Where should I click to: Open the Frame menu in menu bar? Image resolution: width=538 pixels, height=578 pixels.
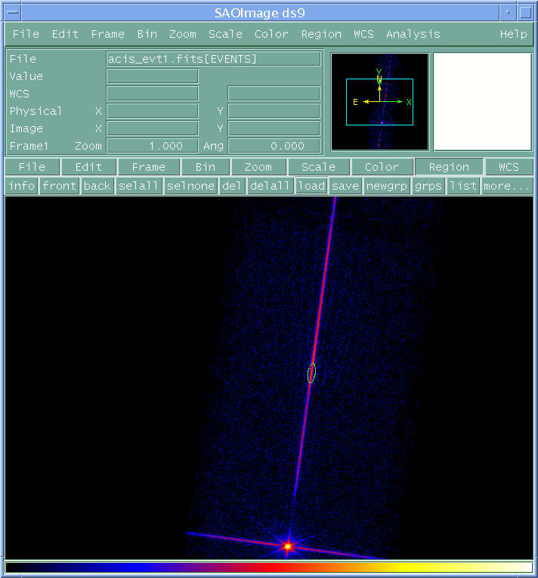(x=107, y=34)
